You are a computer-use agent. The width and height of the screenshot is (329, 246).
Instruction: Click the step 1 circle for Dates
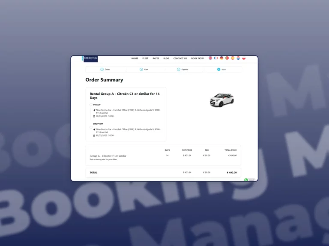tap(102, 70)
